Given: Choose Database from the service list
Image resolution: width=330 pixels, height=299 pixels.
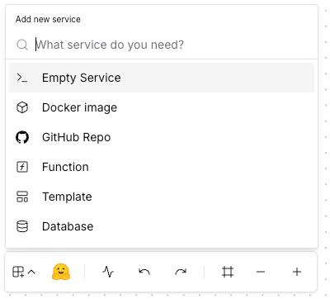Looking at the screenshot, I should [162, 226].
